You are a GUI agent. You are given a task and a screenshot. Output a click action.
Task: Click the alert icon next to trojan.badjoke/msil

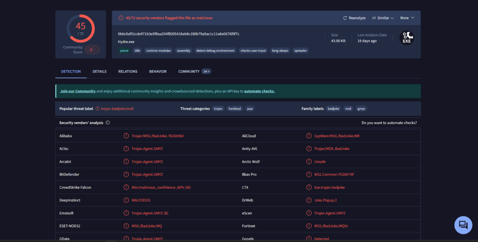click(98, 109)
